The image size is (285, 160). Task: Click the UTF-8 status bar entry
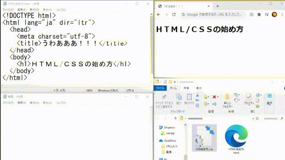click(130, 90)
